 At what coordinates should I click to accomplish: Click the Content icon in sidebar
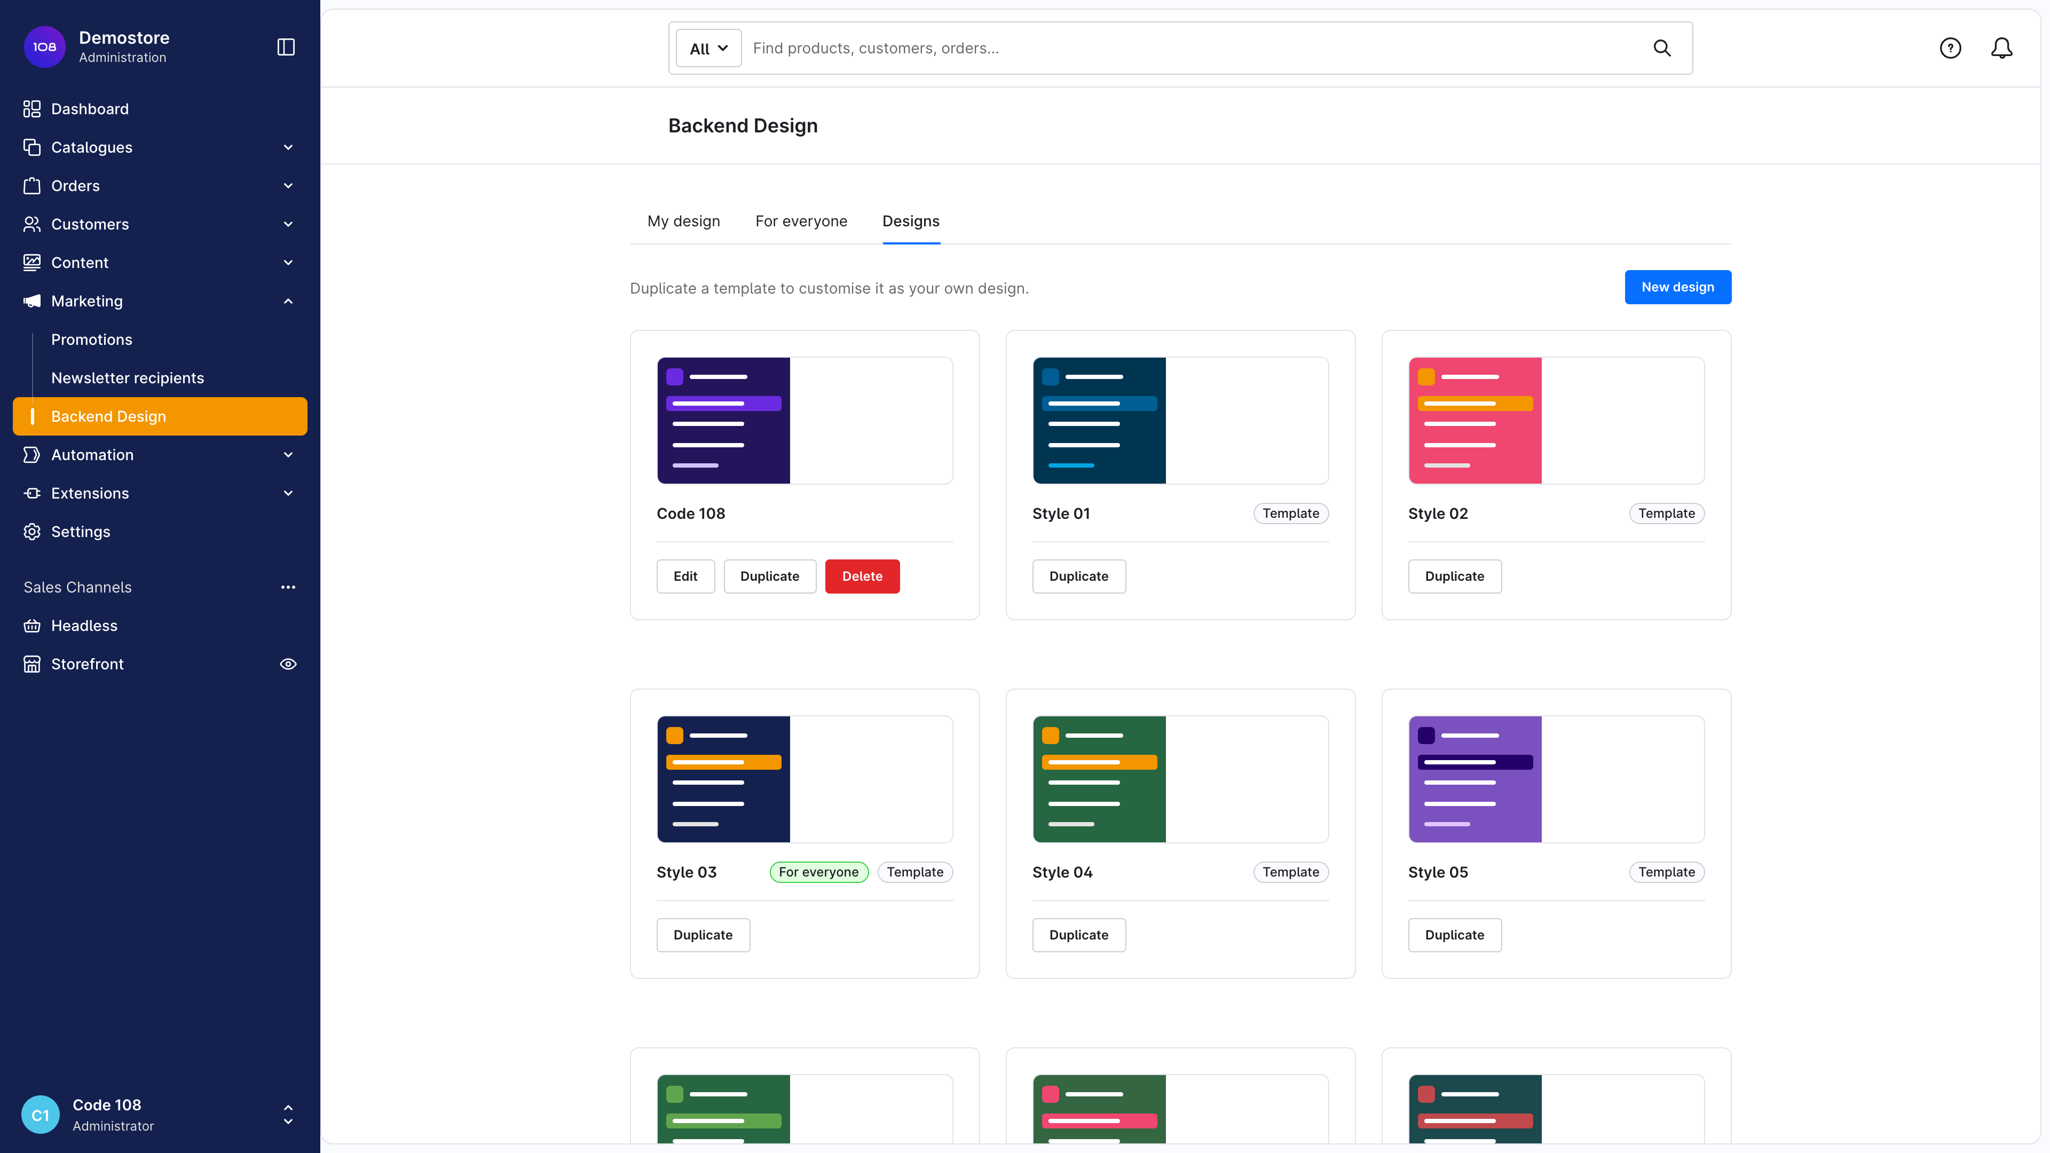32,263
